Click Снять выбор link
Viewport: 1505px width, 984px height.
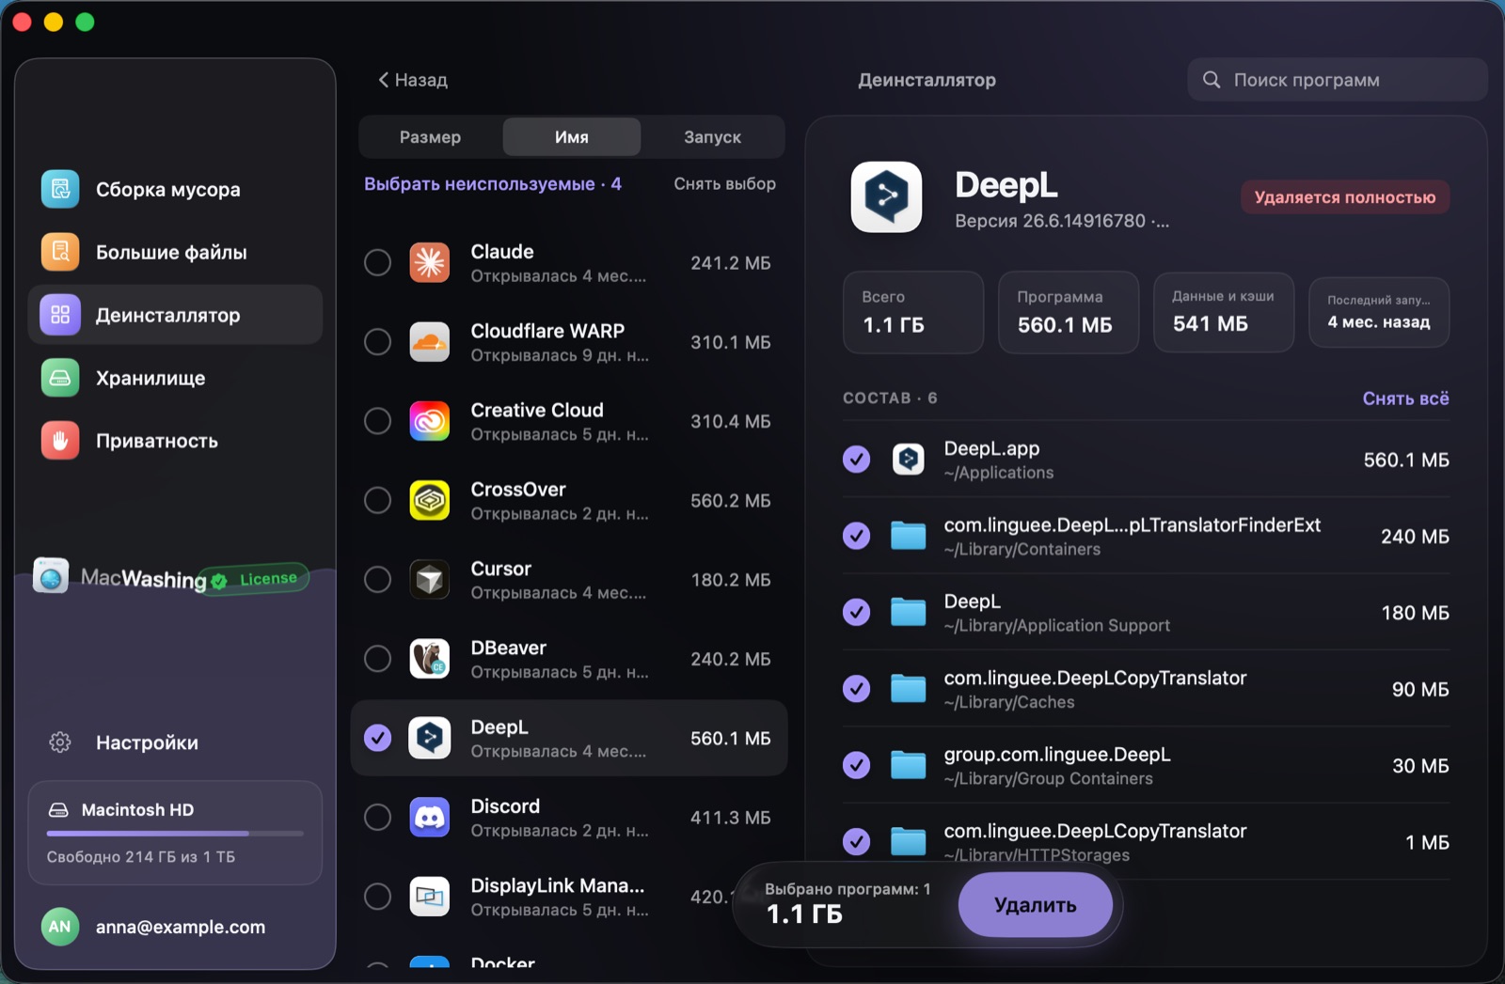coord(724,184)
